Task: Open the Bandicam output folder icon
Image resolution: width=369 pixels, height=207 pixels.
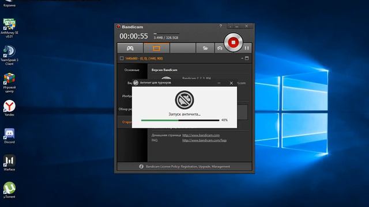Action: click(x=205, y=48)
